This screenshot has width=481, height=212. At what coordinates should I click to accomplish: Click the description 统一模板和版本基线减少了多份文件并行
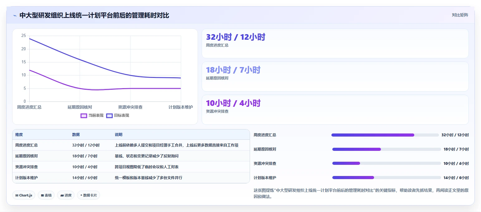click(148, 178)
